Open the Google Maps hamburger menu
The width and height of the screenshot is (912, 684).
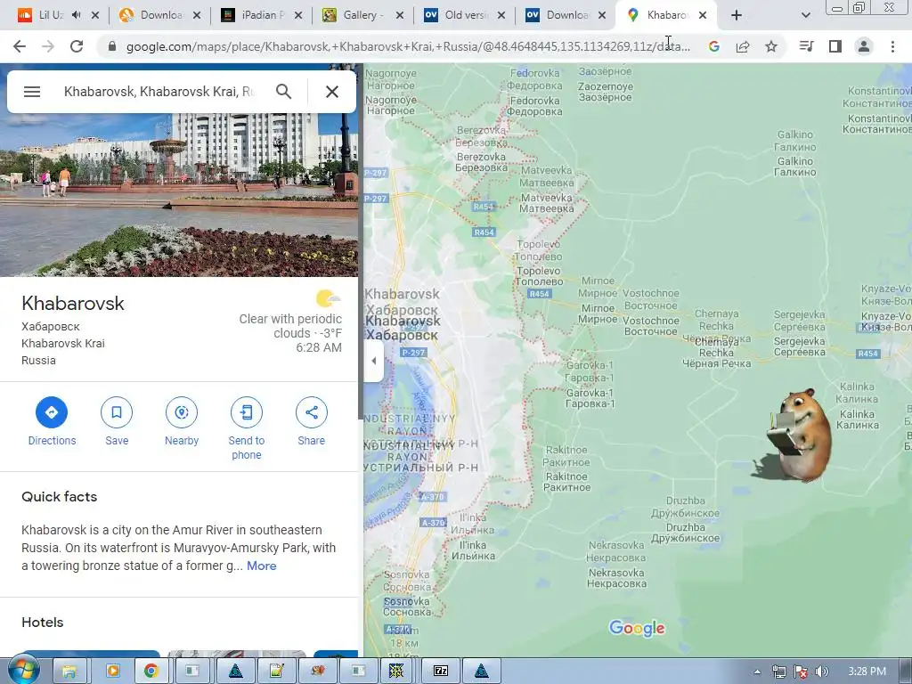pos(32,92)
